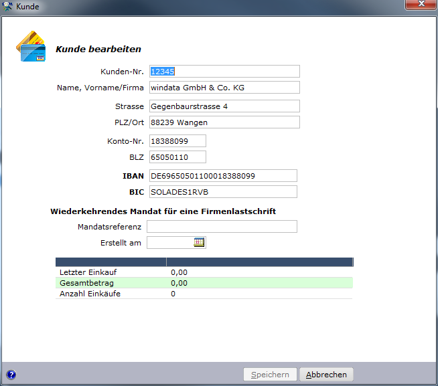Screen dimensions: 438x386
Task: Click the 0,00 value for Gesamtbetrag
Action: coord(179,283)
